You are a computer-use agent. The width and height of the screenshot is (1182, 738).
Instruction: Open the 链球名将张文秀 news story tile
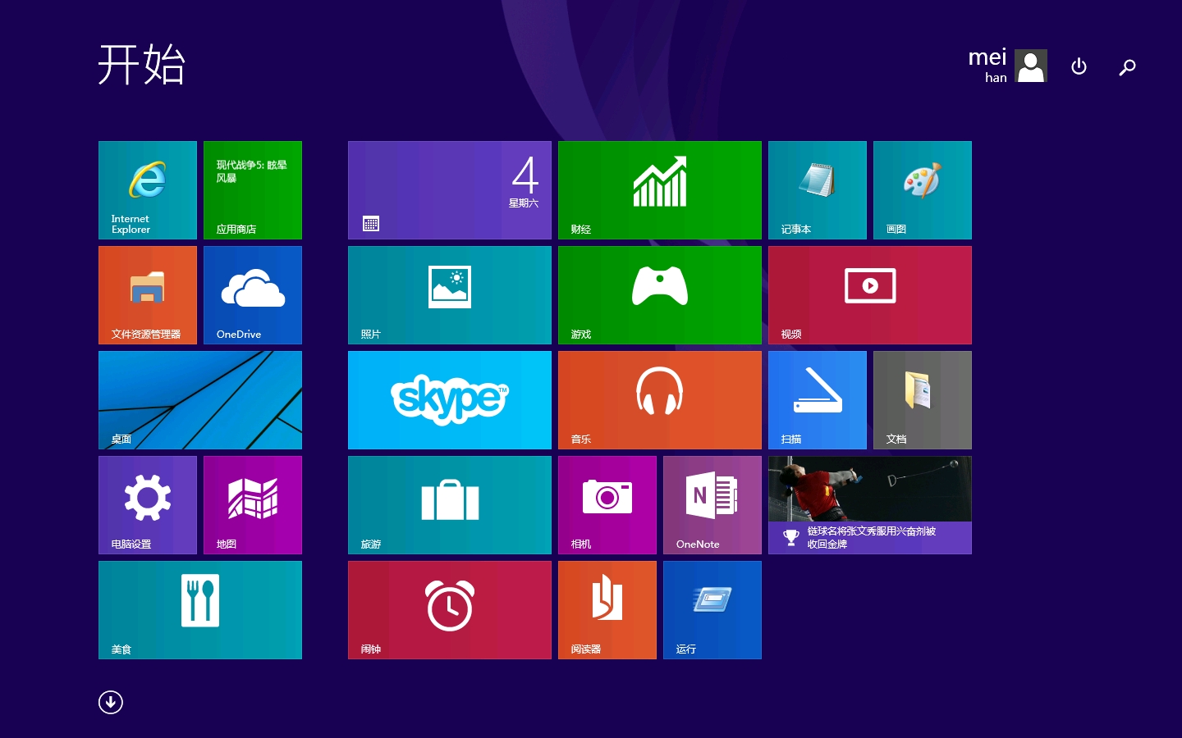tap(869, 504)
